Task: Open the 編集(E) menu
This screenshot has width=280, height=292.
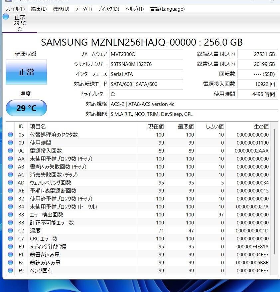Action: (39, 9)
